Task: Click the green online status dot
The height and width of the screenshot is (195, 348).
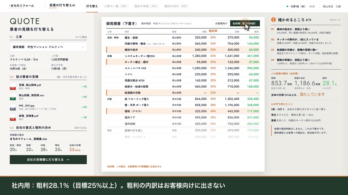Action: point(287,6)
